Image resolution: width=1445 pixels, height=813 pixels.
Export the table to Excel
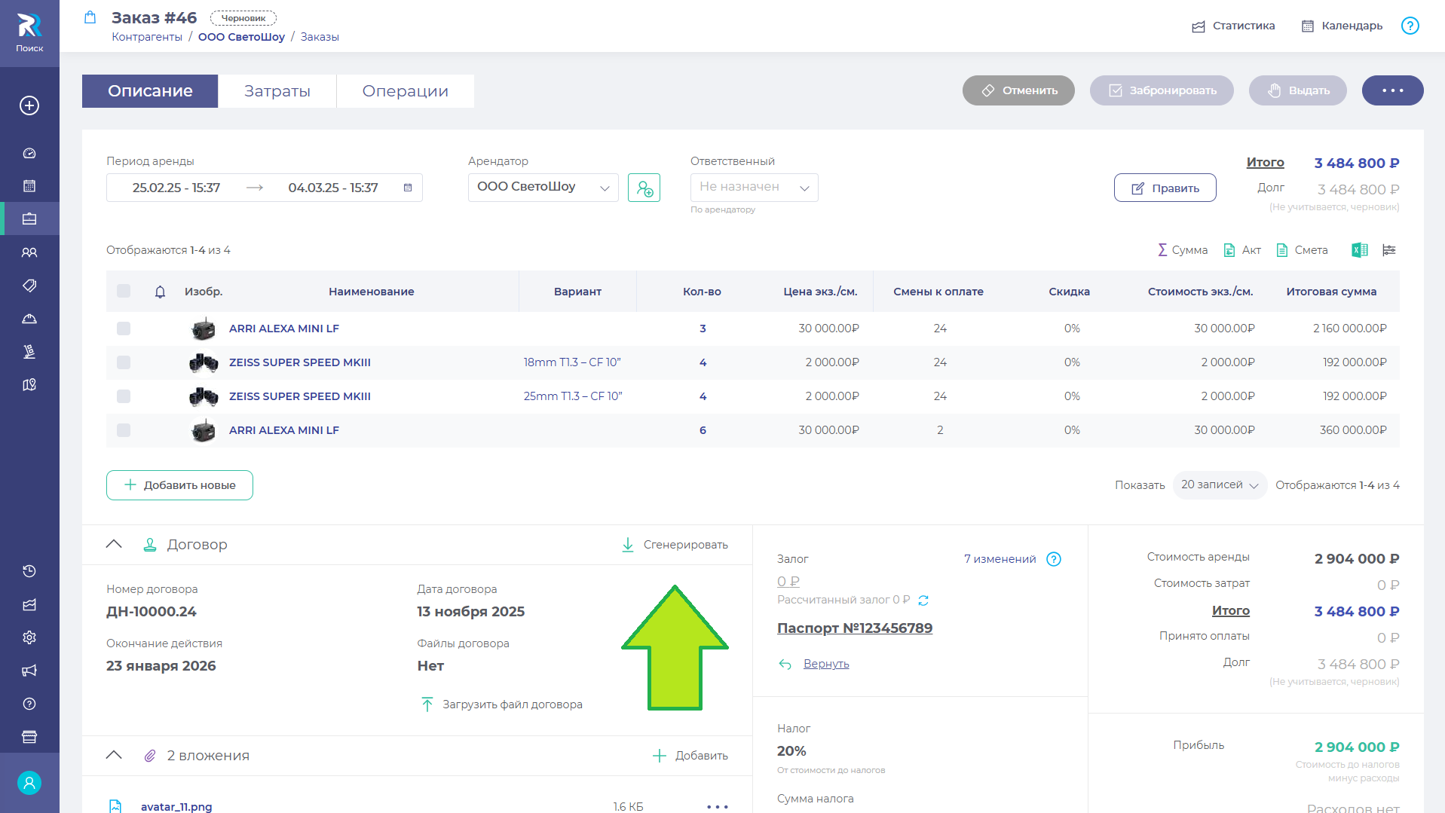pyautogui.click(x=1359, y=250)
